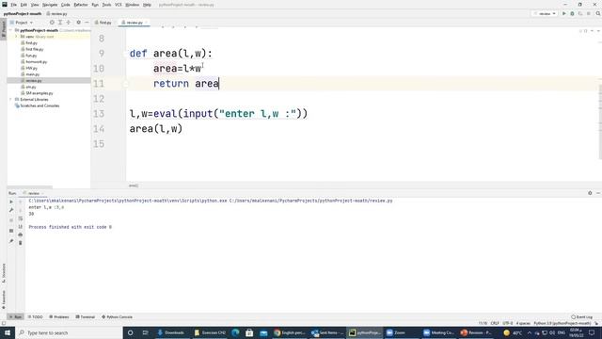The width and height of the screenshot is (602, 339).
Task: Select opened file target icon in Project panel
Action: pyautogui.click(x=52, y=23)
